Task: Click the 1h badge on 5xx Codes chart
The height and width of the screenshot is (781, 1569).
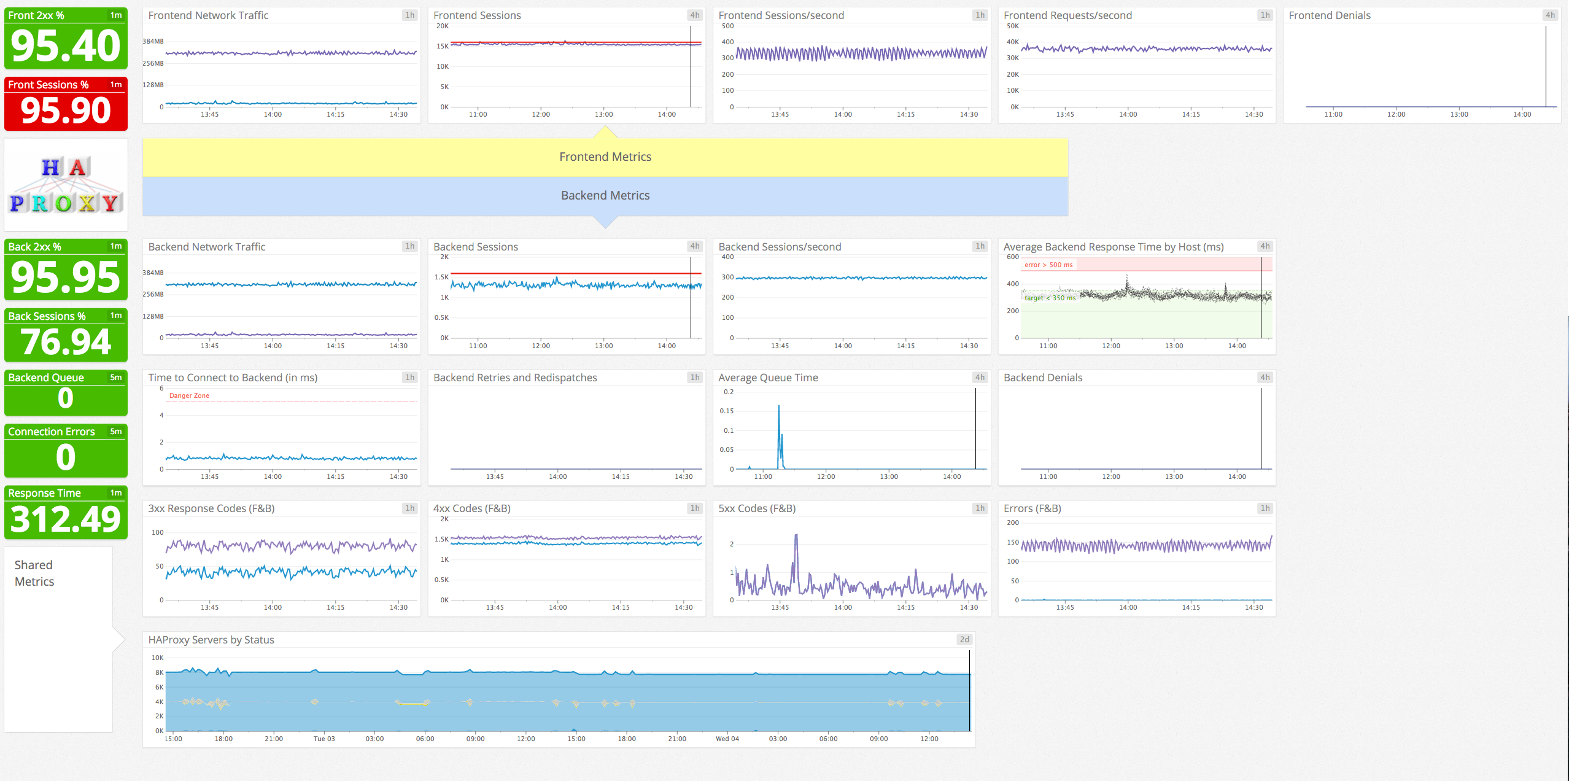Action: [979, 508]
